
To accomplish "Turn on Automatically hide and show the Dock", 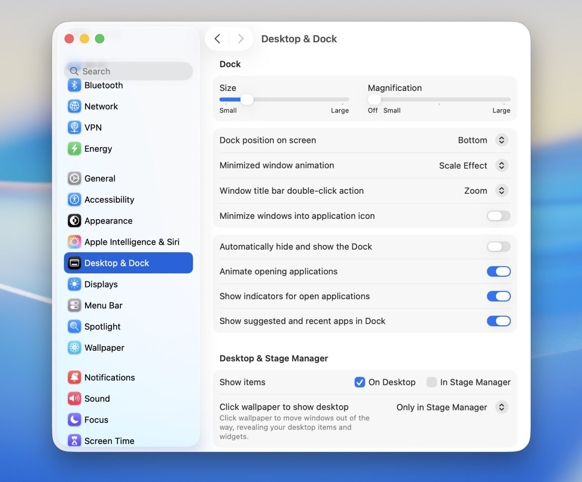I will coord(498,247).
